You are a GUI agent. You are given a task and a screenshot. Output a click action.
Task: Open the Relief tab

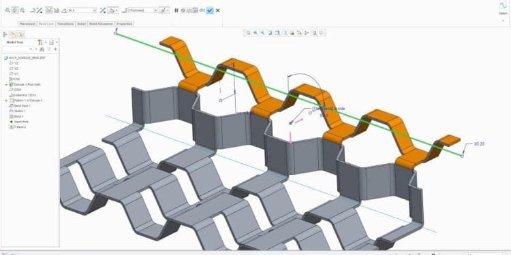click(82, 24)
